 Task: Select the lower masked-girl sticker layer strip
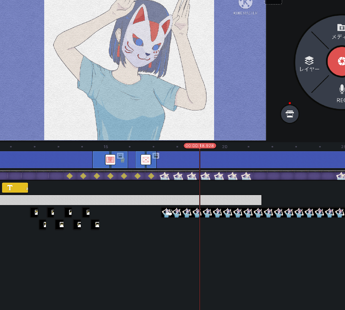tap(253, 213)
